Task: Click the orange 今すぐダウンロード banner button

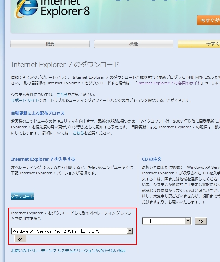Action: point(208,20)
